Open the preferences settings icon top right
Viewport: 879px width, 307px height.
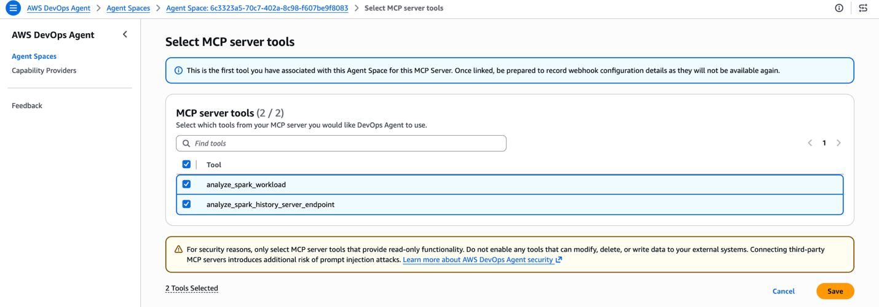pyautogui.click(x=863, y=8)
